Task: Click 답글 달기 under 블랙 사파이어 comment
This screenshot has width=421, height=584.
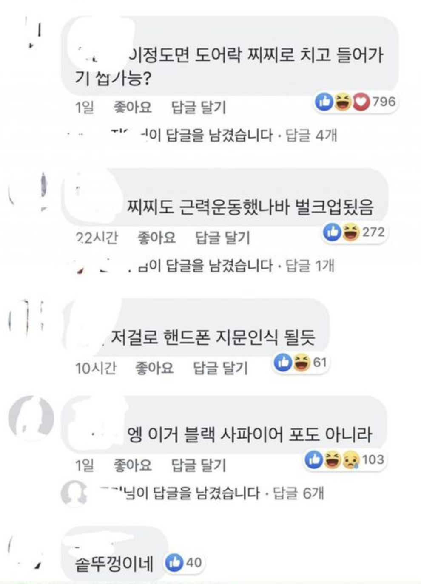Action: (x=198, y=465)
